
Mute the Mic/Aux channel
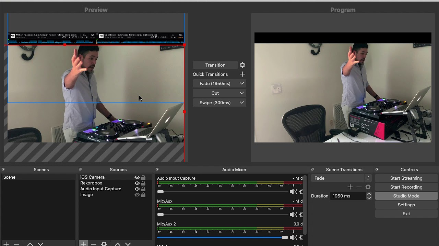[x=293, y=215]
